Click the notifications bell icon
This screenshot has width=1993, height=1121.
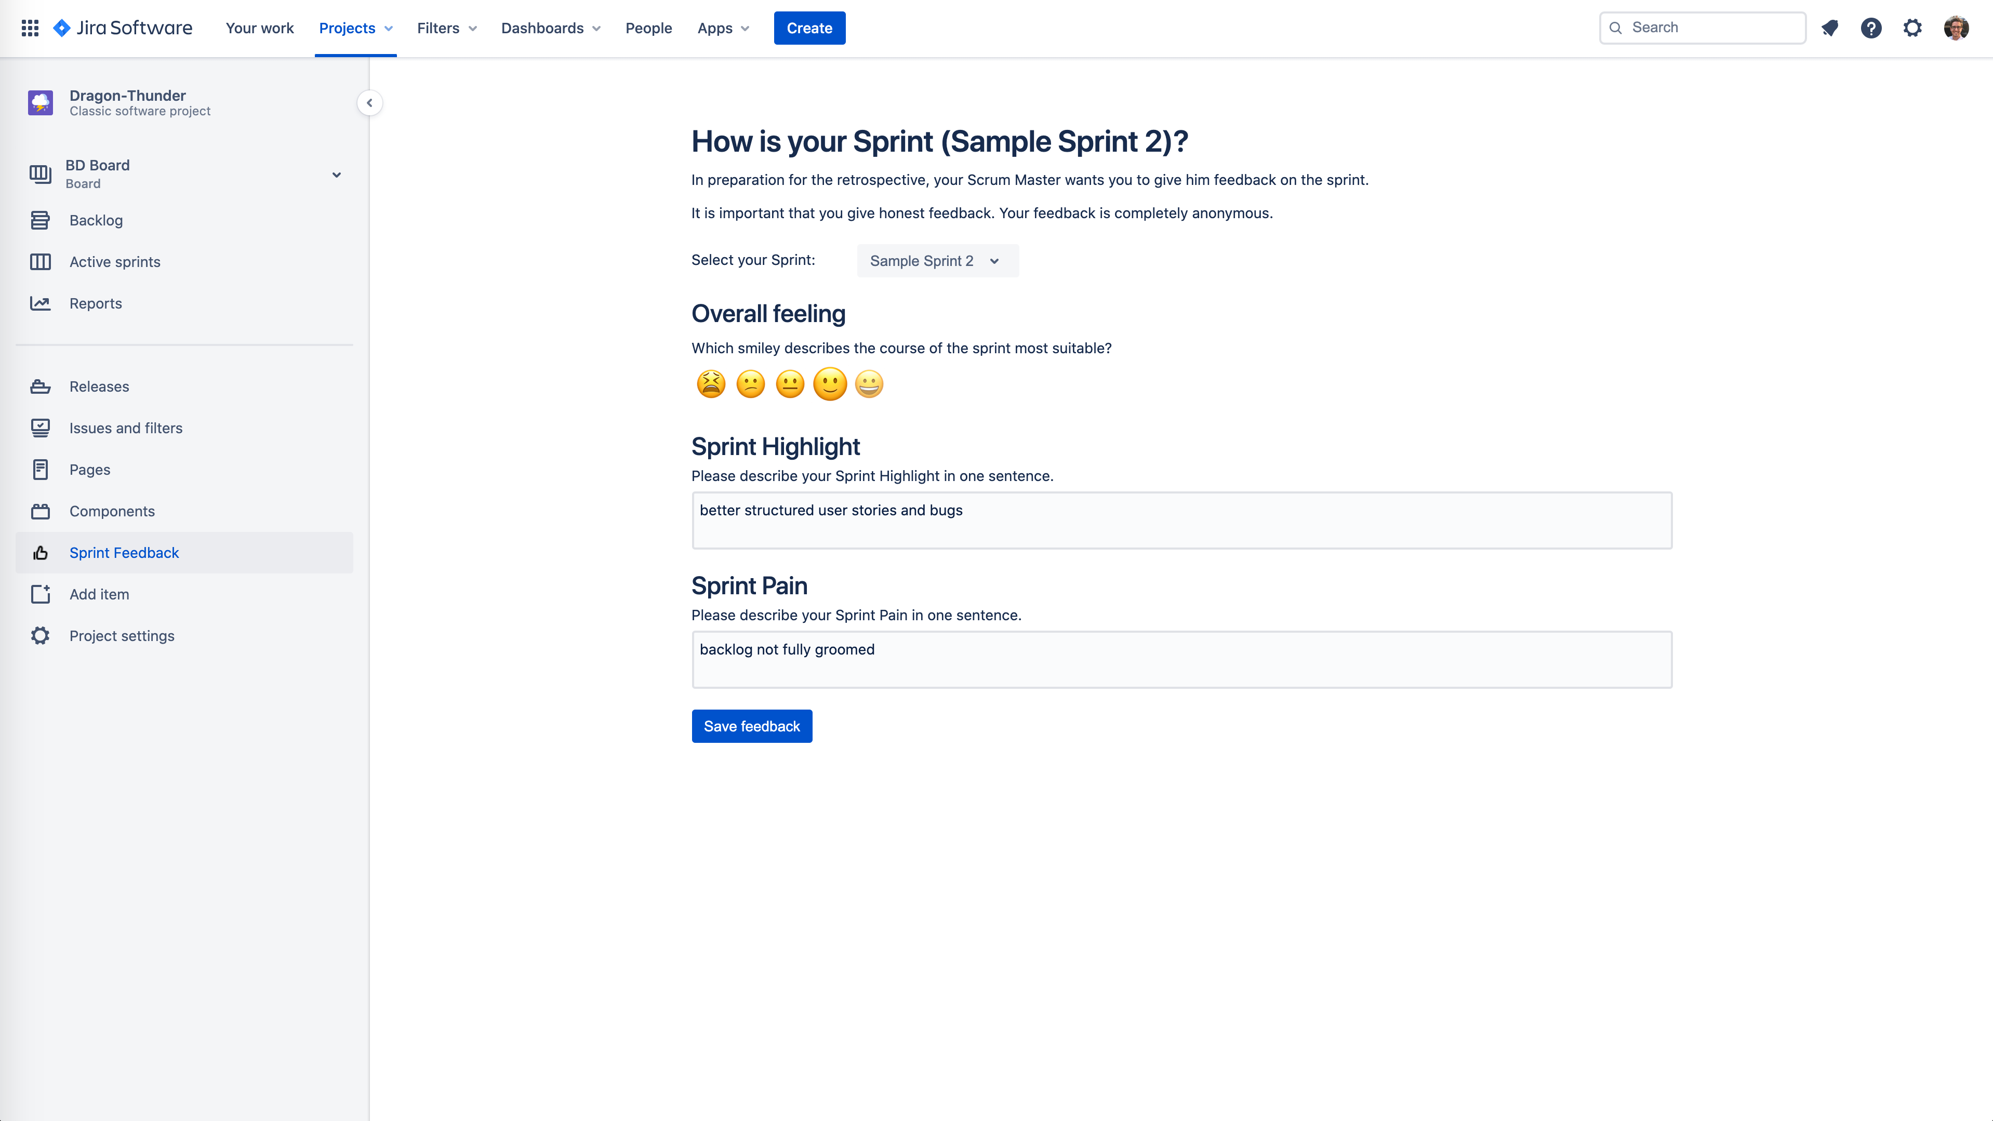pyautogui.click(x=1830, y=28)
